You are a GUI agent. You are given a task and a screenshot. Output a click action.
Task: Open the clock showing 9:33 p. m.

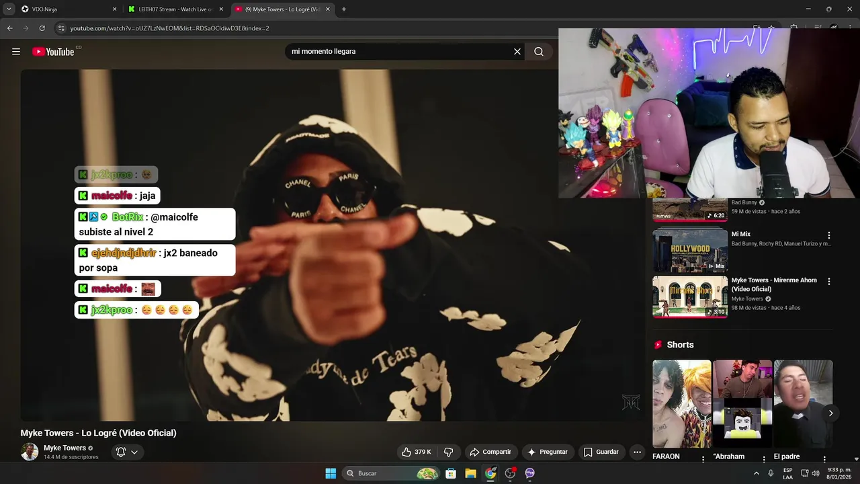pyautogui.click(x=839, y=473)
